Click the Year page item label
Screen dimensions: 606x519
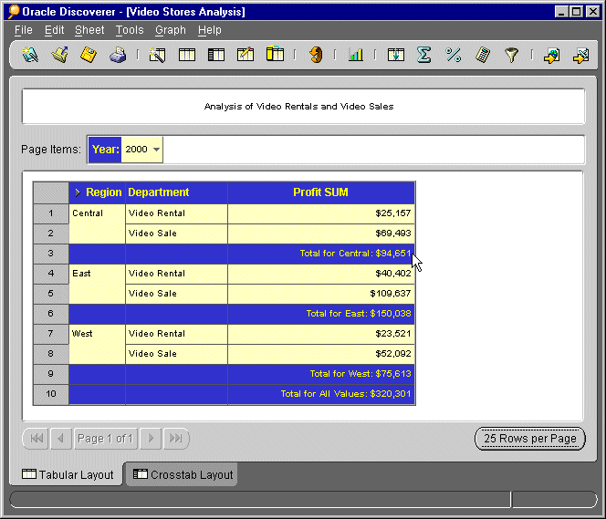105,150
